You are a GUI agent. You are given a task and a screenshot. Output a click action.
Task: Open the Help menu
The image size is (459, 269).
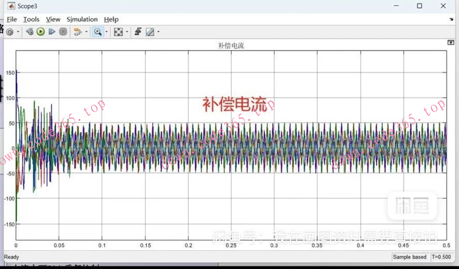[111, 19]
